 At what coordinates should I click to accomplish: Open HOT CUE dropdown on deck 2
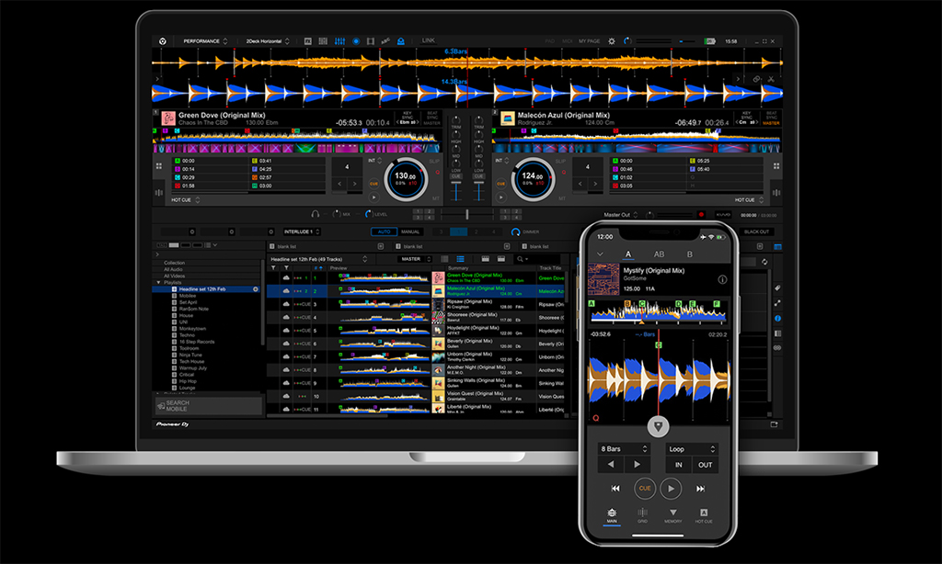tap(749, 200)
